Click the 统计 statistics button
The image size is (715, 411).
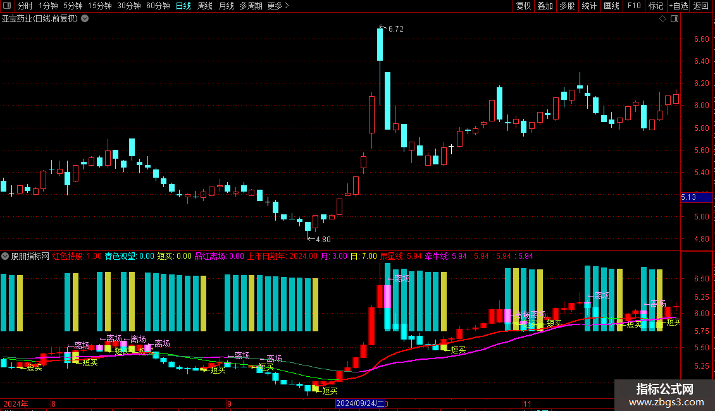(589, 6)
